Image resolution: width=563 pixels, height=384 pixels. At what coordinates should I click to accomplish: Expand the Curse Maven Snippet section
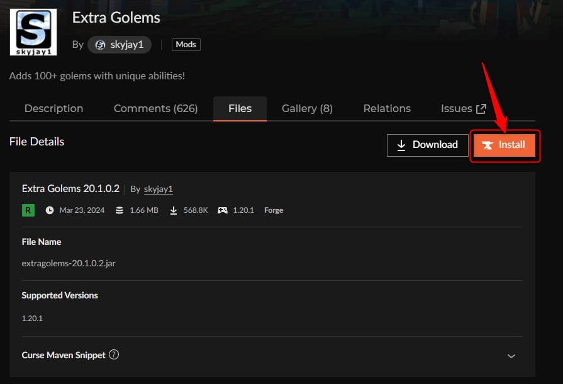click(511, 356)
